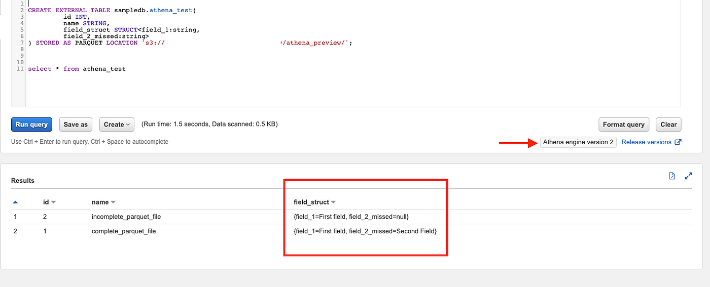Click line number 11 in the editor gutter
Screen dimensions: 710x287
click(20, 69)
